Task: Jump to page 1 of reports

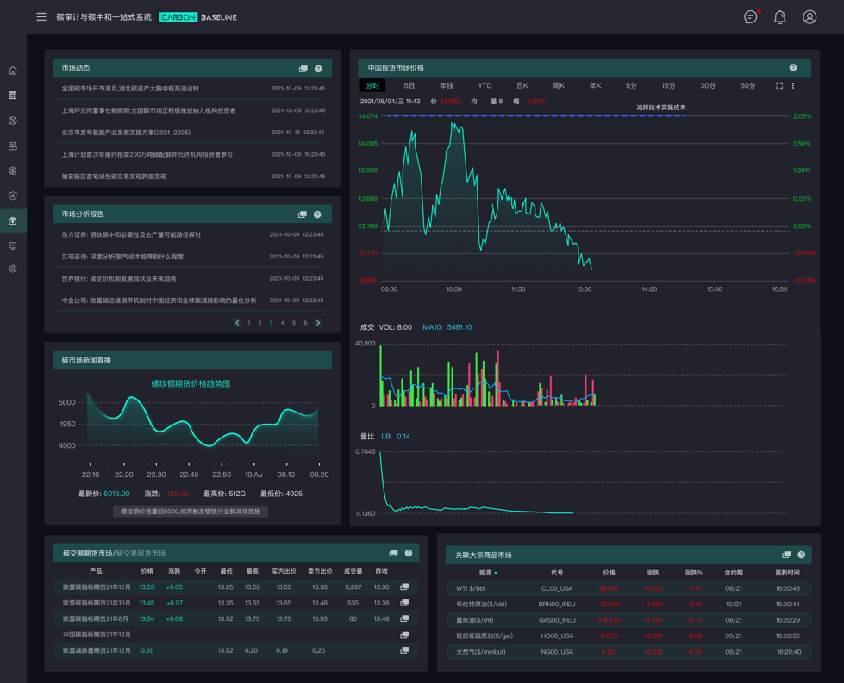Action: [248, 323]
